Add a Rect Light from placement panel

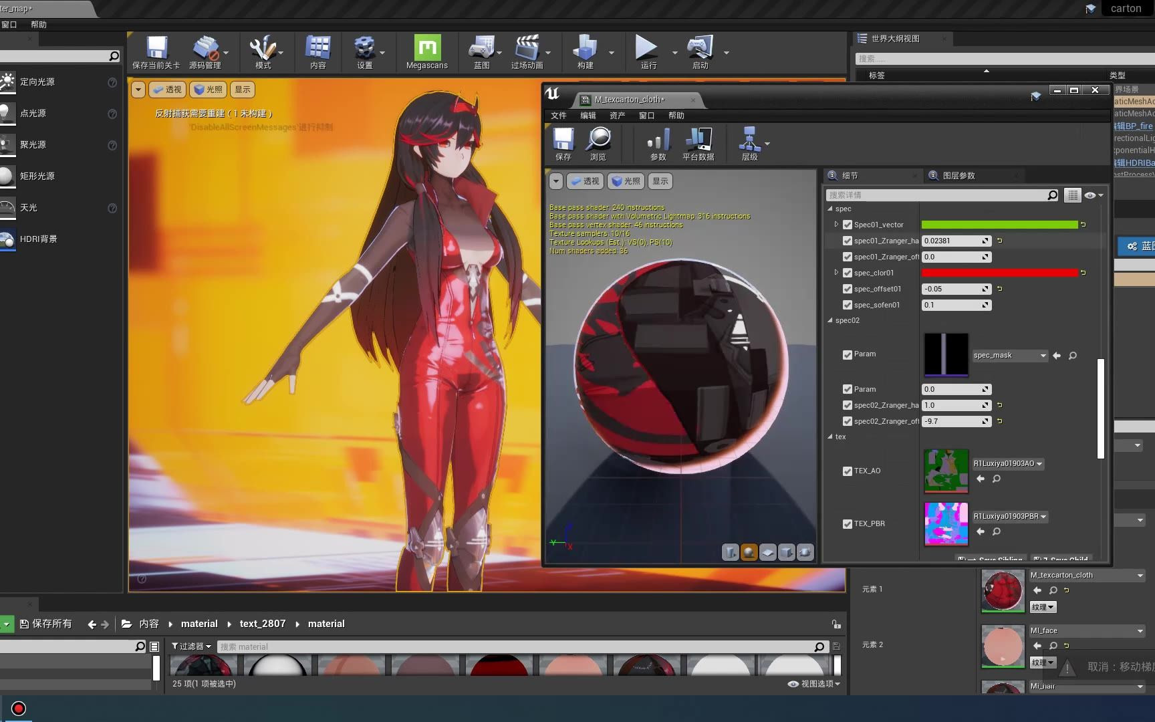[x=37, y=176]
